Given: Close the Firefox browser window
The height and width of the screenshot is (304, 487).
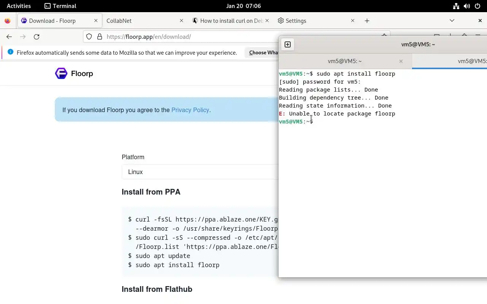Looking at the screenshot, I should (480, 21).
